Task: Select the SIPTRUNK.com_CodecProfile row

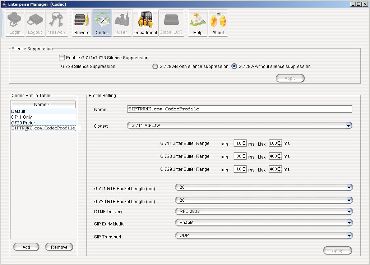Action: pyautogui.click(x=43, y=128)
